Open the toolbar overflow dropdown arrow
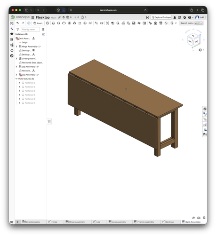 click(176, 23)
